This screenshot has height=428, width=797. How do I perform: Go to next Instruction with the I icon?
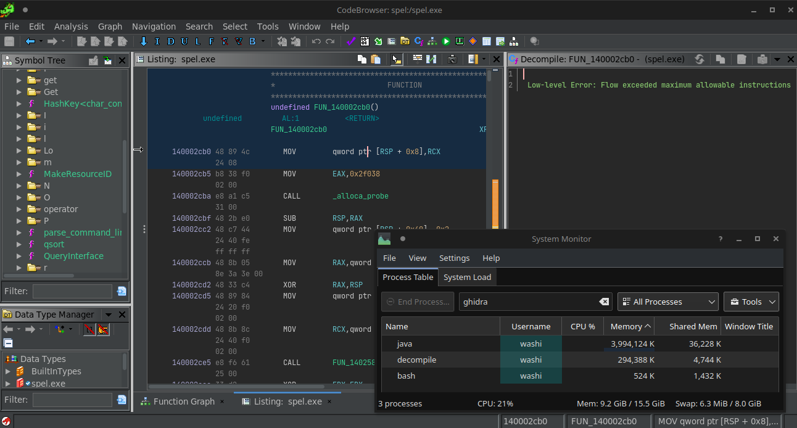(157, 41)
